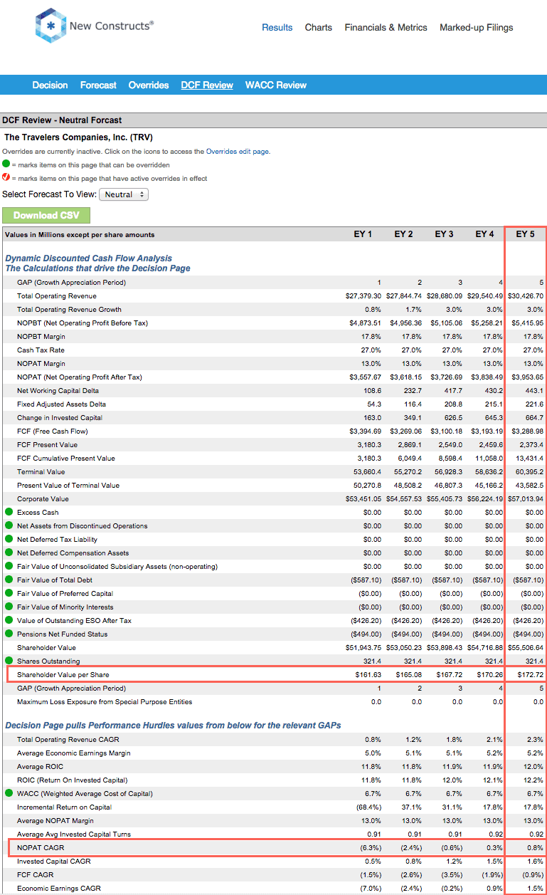The image size is (547, 895).
Task: Click the Economic Earnings CAGR row label
Action: click(x=59, y=888)
